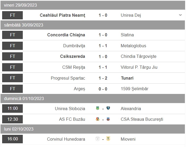The image size is (187, 147).
Task: Click AS FC Buzău crest icon
Action: tap(97, 119)
